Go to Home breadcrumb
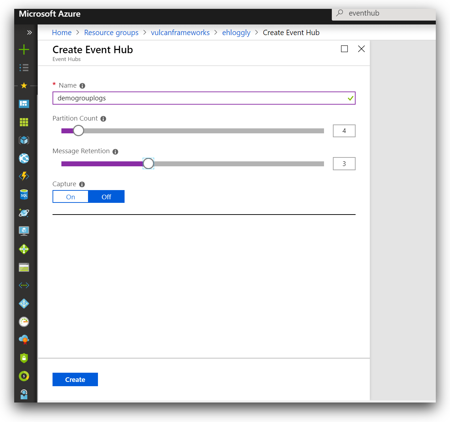Image resolution: width=450 pixels, height=422 pixels. click(61, 33)
